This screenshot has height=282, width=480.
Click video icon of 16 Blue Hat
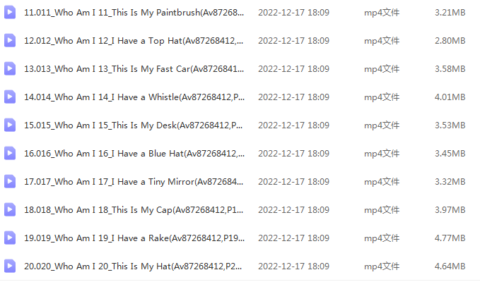10,154
